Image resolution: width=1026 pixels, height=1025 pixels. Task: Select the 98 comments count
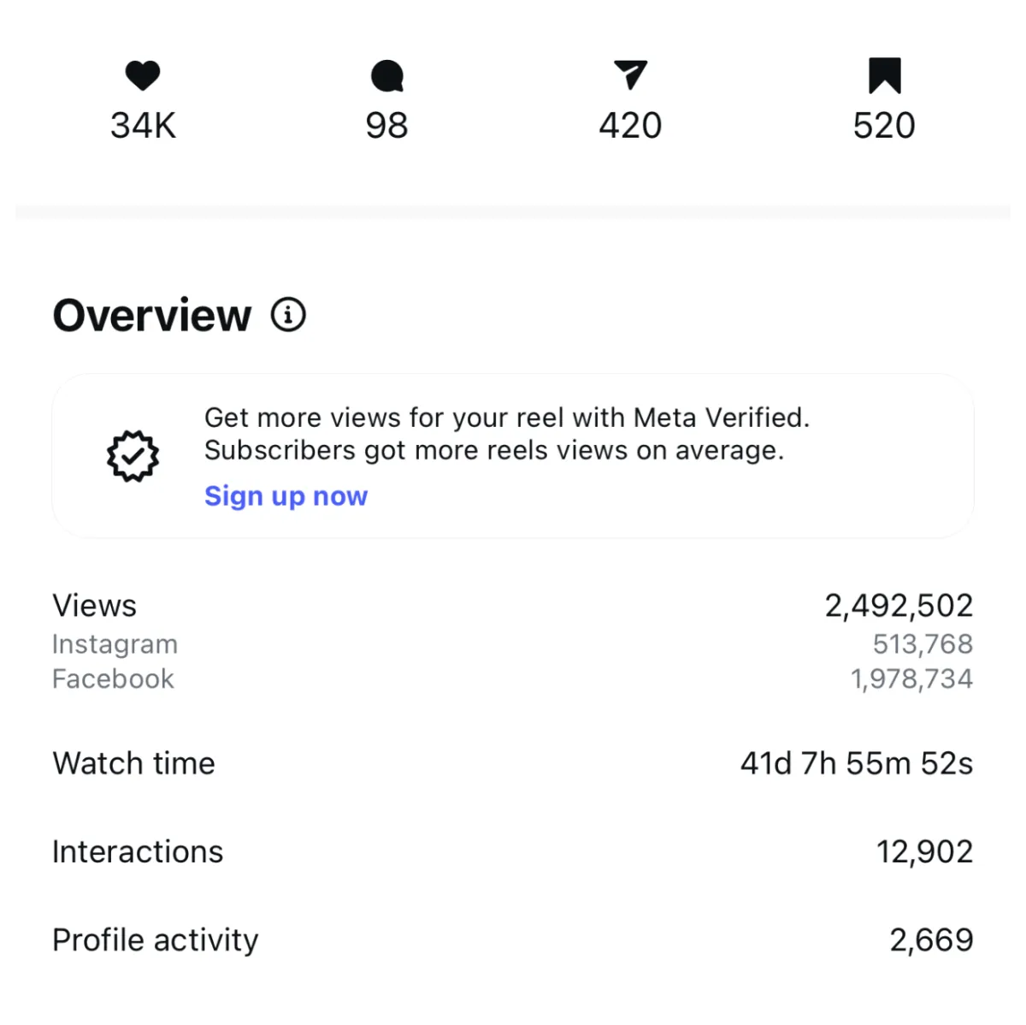(386, 126)
